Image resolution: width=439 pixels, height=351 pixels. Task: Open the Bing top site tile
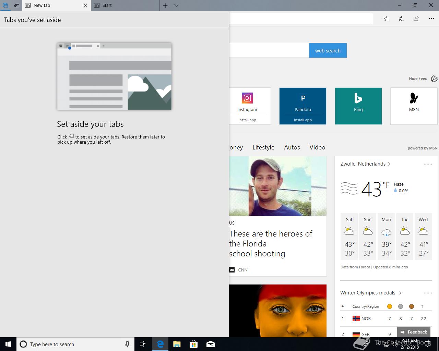[x=358, y=106]
